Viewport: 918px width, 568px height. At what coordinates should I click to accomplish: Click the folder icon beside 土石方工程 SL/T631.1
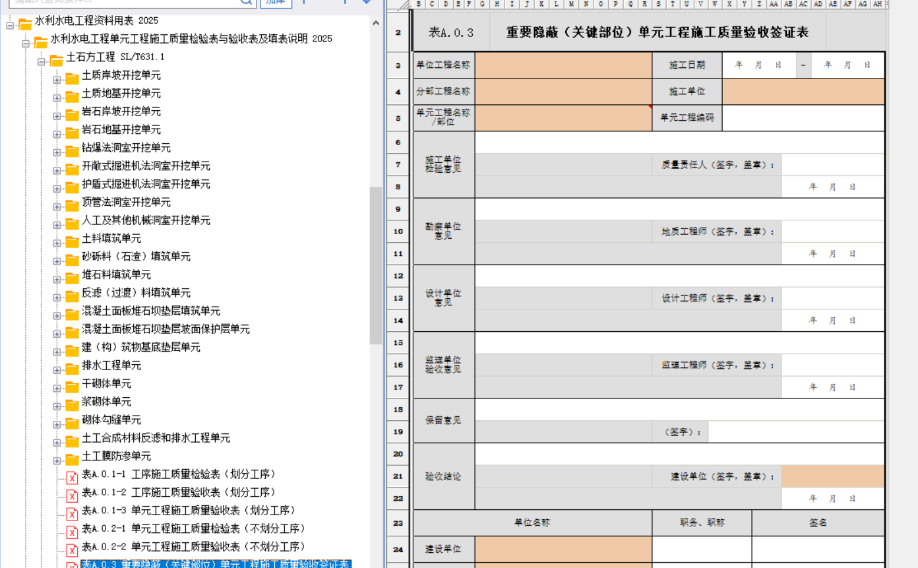tap(57, 61)
